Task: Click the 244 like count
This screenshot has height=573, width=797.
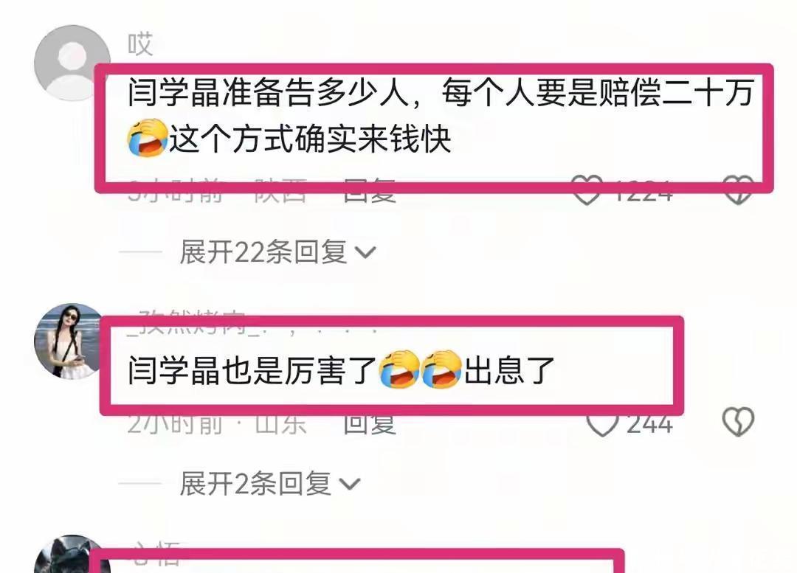Action: tap(649, 423)
